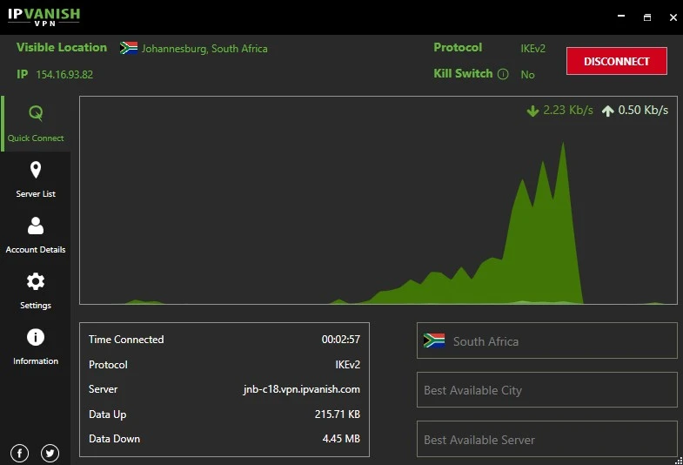The height and width of the screenshot is (465, 683).
Task: Click the IKEv2 protocol value in header
Action: click(x=532, y=49)
